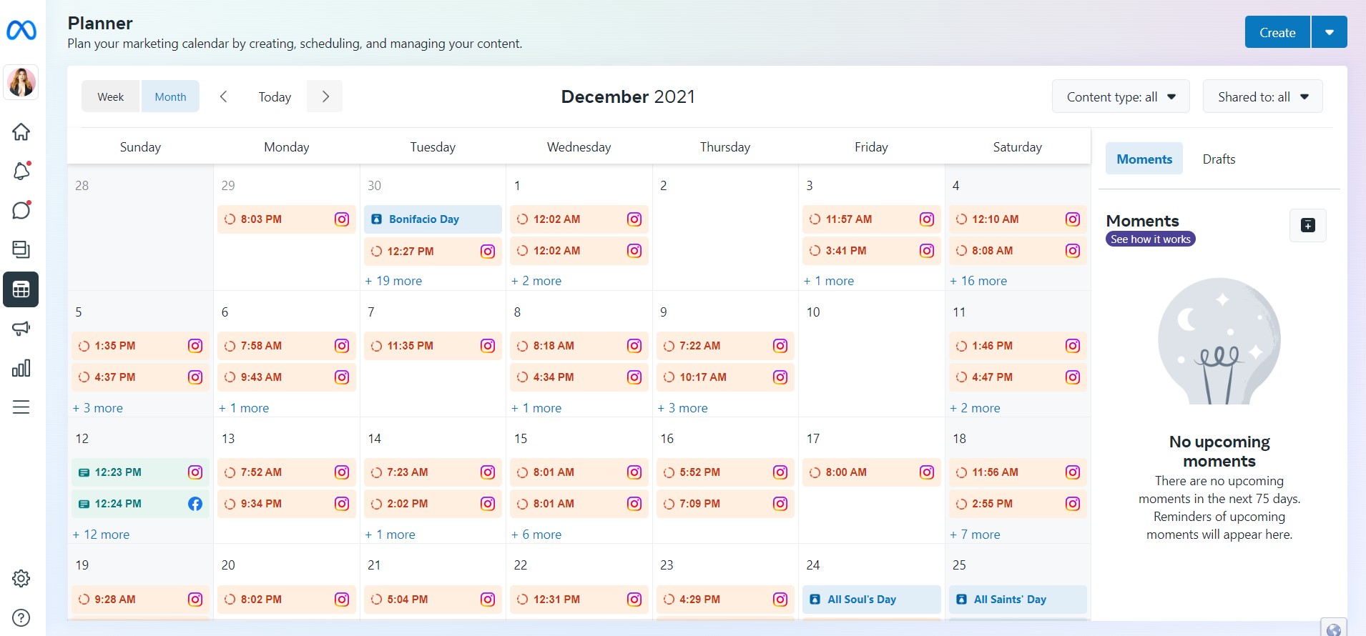Click Instagram icon on Nov 29 8:03 PM post
The height and width of the screenshot is (636, 1366).
342,219
